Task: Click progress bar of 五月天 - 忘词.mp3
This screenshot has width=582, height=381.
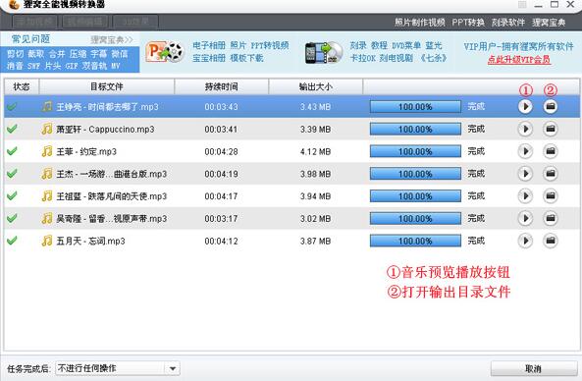Action: click(x=415, y=241)
